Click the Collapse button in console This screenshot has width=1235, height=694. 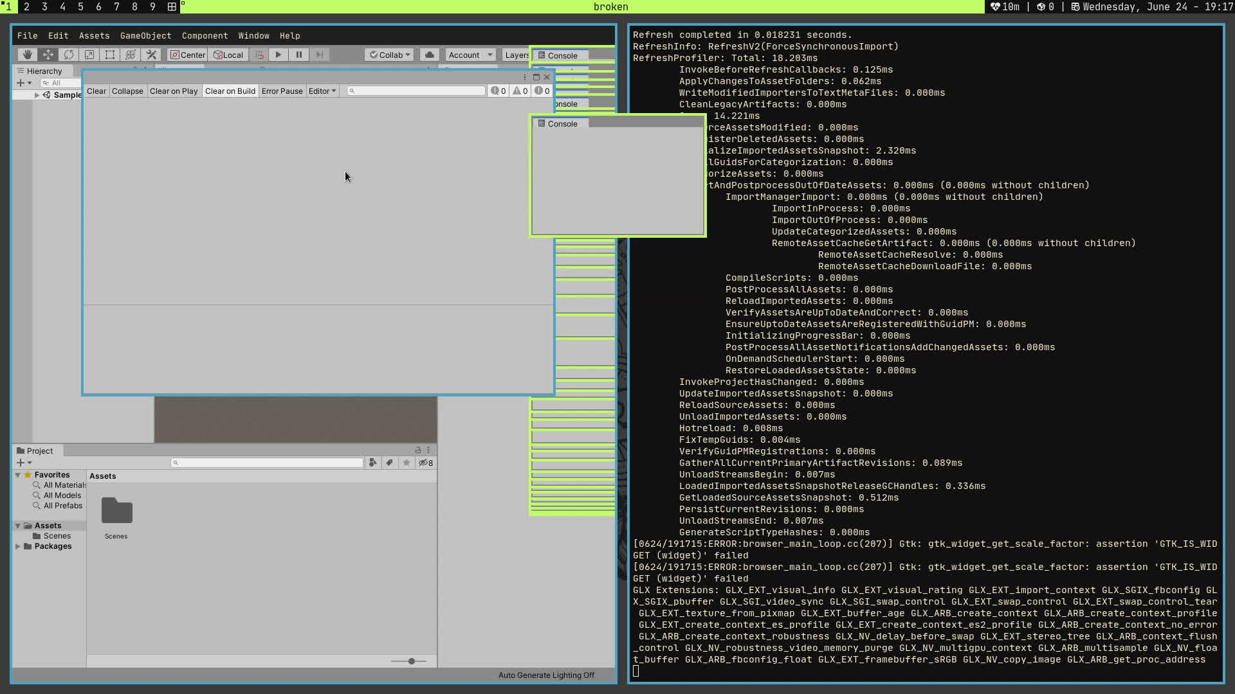coord(127,91)
